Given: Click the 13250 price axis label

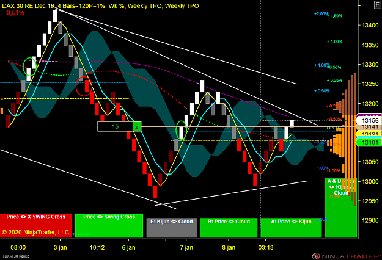Looking at the screenshot, I should coord(370,84).
